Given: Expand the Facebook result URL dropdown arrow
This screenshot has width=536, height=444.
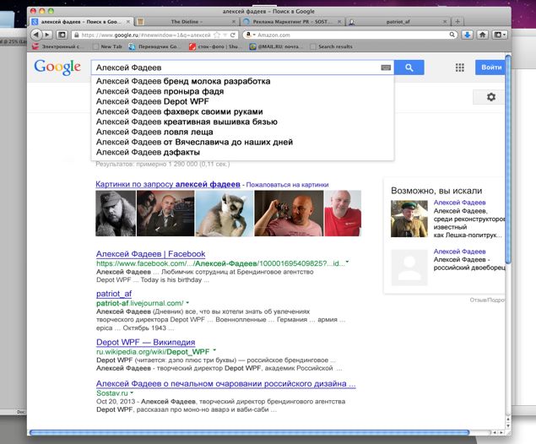Looking at the screenshot, I should (x=347, y=263).
